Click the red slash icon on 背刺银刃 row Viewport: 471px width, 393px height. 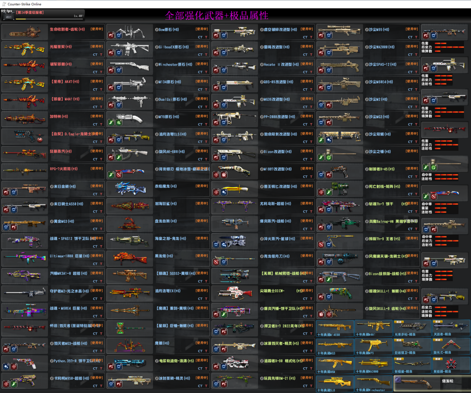[x=119, y=175]
